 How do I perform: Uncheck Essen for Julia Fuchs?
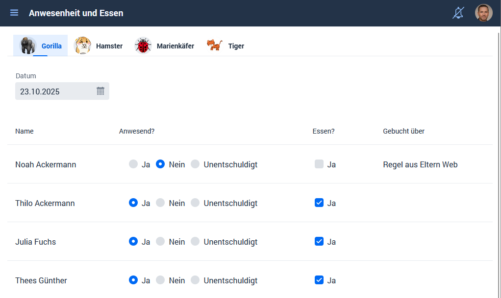pos(319,242)
